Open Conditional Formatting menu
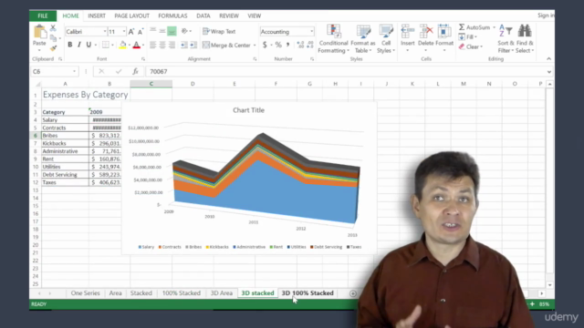The height and width of the screenshot is (328, 584). (x=333, y=39)
